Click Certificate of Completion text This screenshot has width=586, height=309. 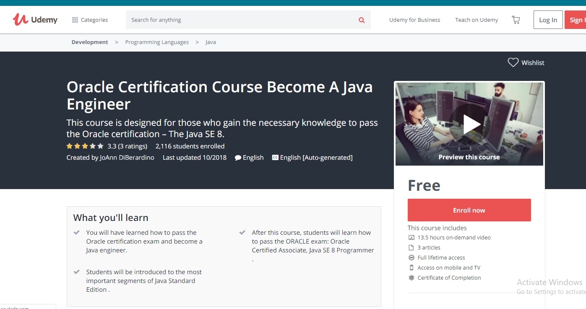(449, 278)
